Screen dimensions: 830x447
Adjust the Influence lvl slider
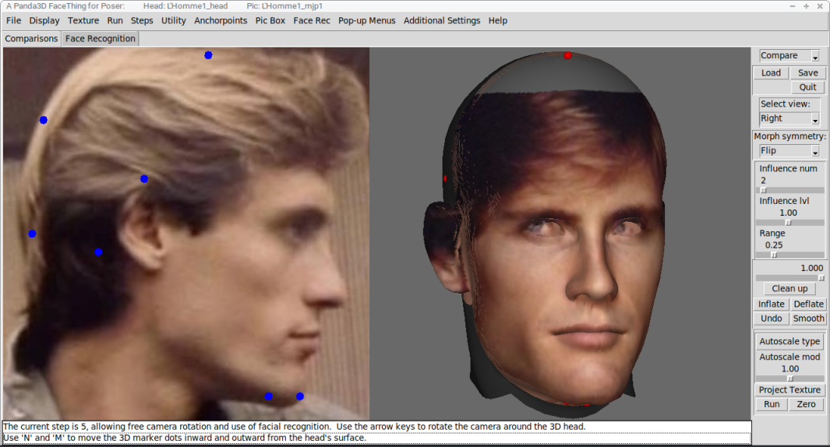coord(789,223)
